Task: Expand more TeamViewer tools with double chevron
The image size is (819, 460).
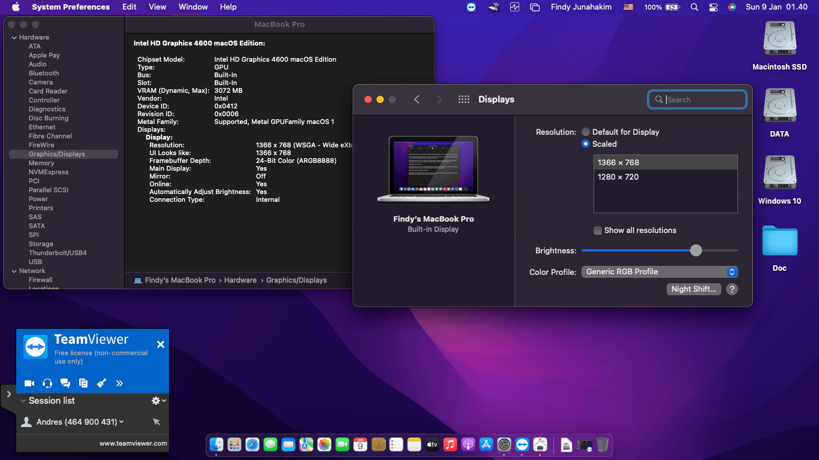Action: coord(119,383)
